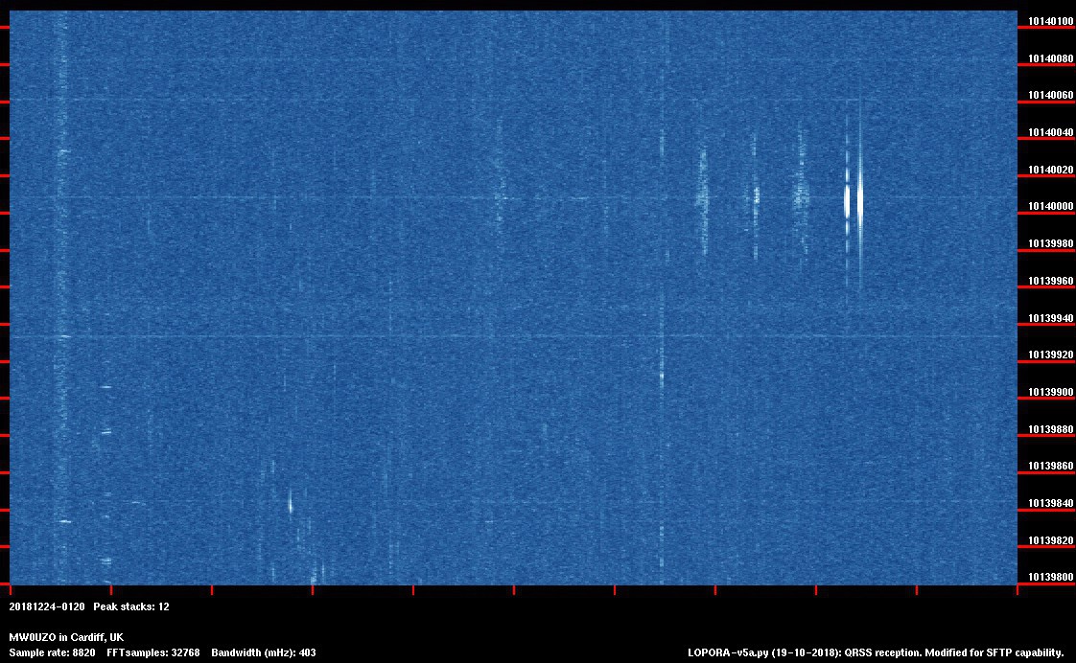Viewport: 1076px width, 663px height.
Task: Click the 10139940 frequency label
Action: point(1050,318)
